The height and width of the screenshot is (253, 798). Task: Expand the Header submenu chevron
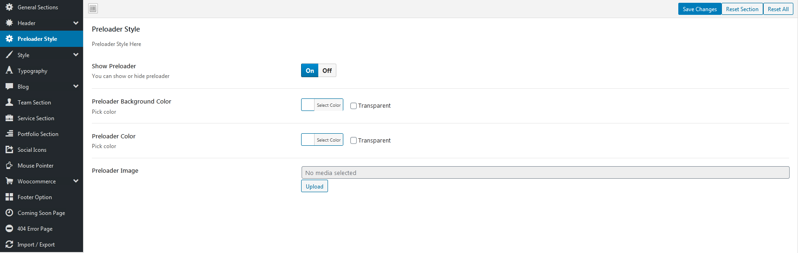(x=76, y=23)
